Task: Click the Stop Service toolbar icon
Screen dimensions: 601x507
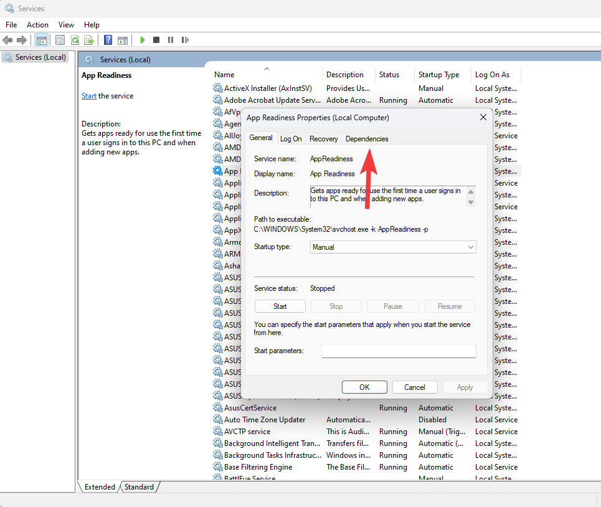Action: point(156,40)
